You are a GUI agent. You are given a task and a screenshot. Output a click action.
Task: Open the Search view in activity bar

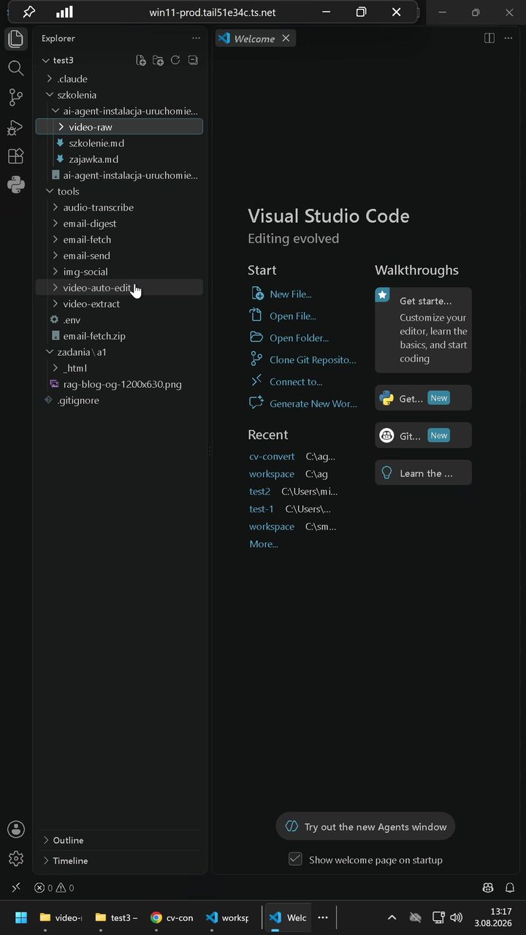coord(15,68)
